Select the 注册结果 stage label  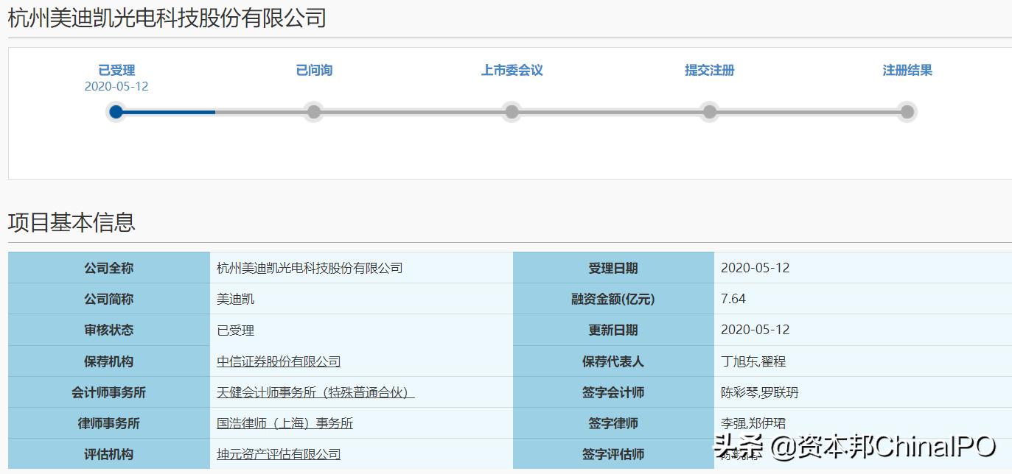907,70
